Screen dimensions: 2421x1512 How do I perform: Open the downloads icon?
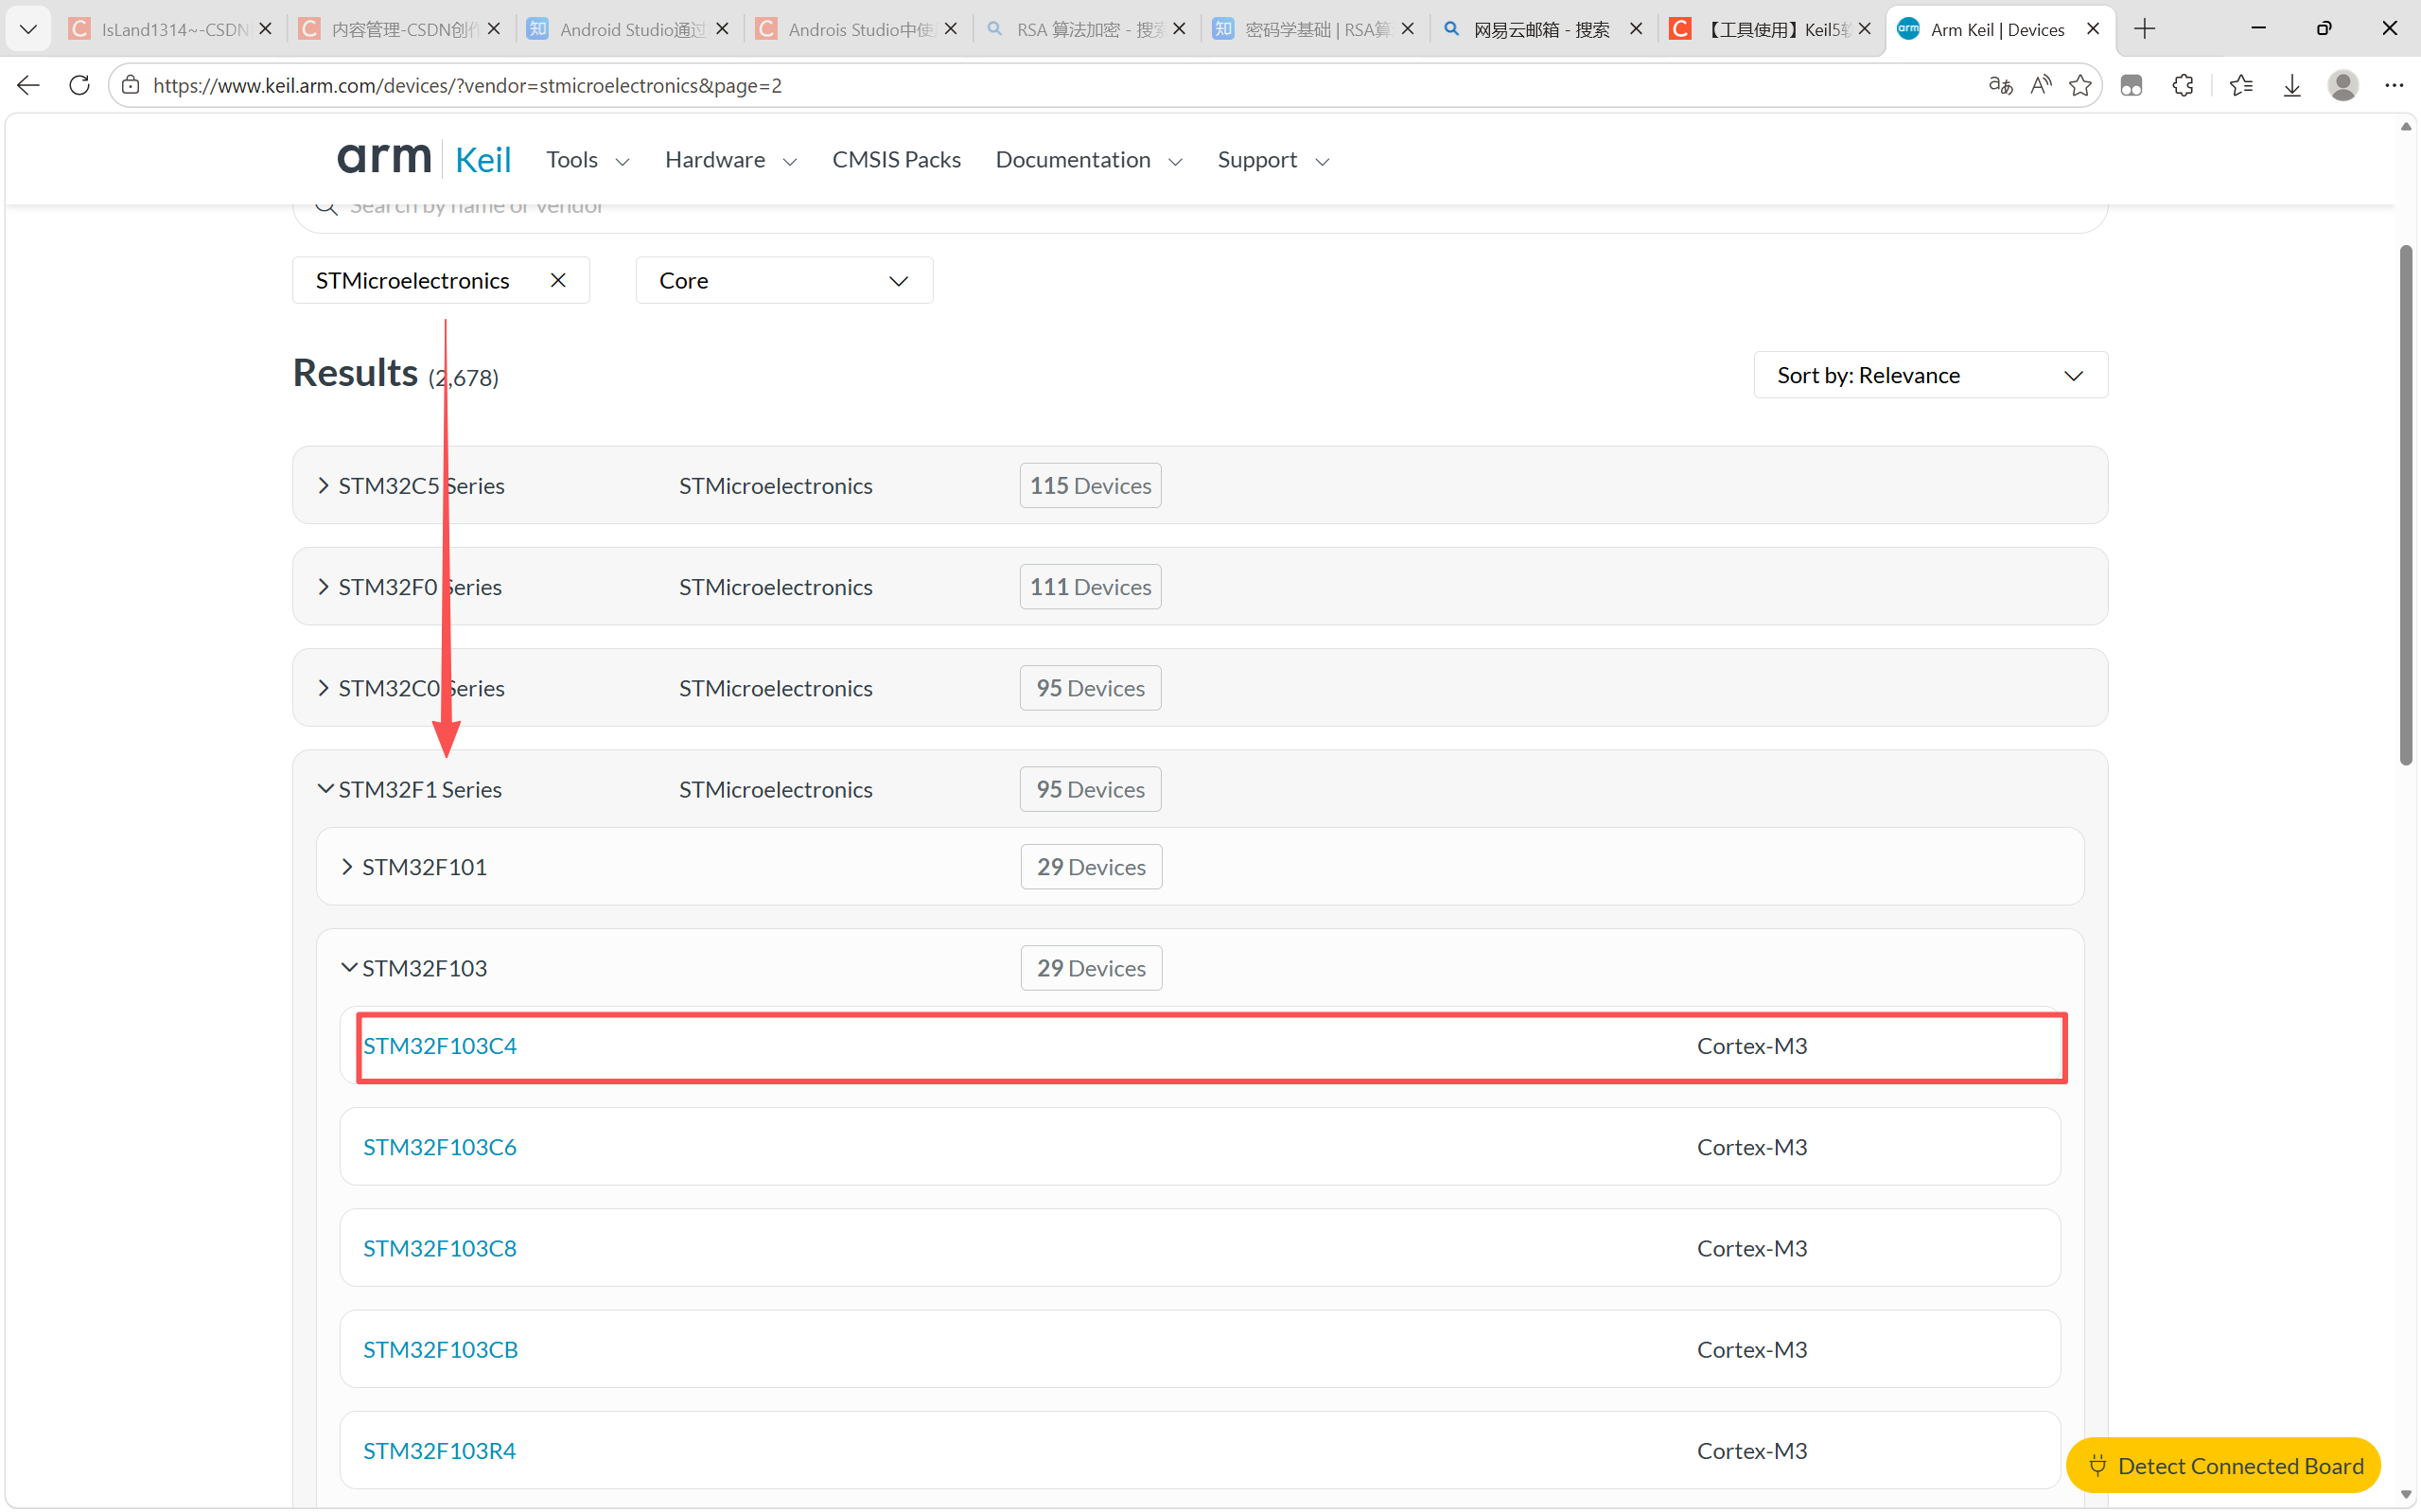point(2292,85)
